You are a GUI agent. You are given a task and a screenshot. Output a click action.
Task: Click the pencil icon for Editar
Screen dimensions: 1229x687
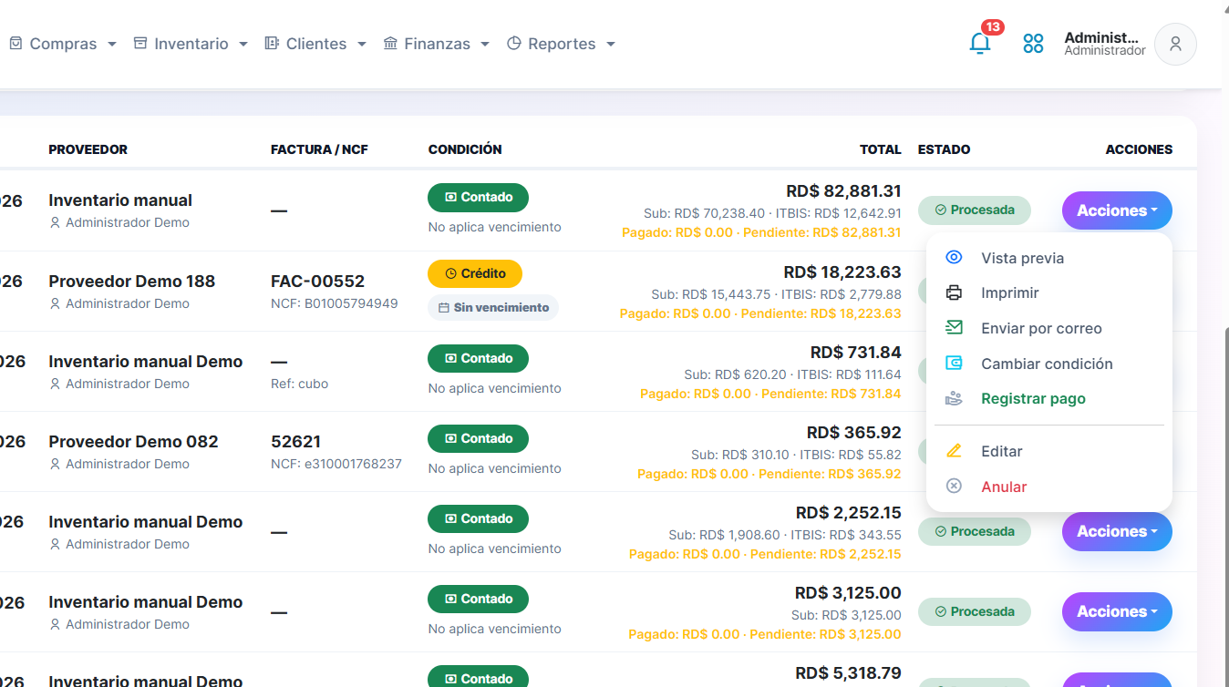pyautogui.click(x=954, y=451)
